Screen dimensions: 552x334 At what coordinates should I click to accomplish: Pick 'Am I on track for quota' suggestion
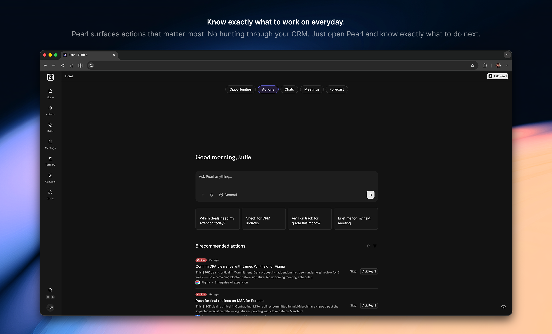point(310,219)
